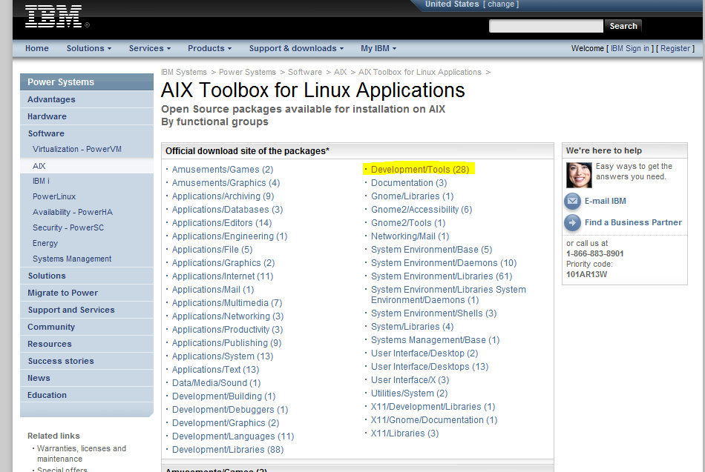Open the Support & downloads dropdown
705x472 pixels.
pyautogui.click(x=296, y=48)
